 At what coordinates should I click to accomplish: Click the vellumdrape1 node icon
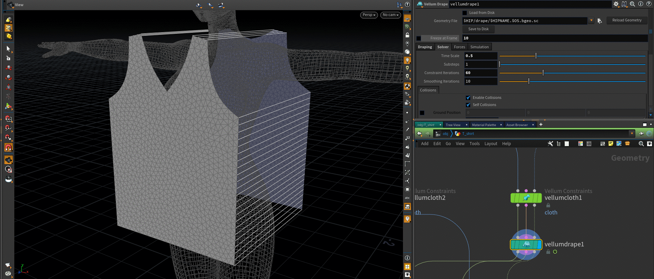point(526,244)
